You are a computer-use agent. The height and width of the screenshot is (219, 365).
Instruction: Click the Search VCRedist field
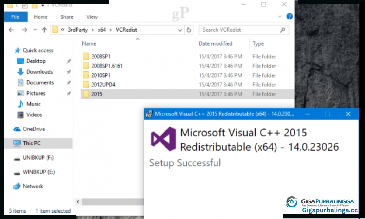coord(244,30)
